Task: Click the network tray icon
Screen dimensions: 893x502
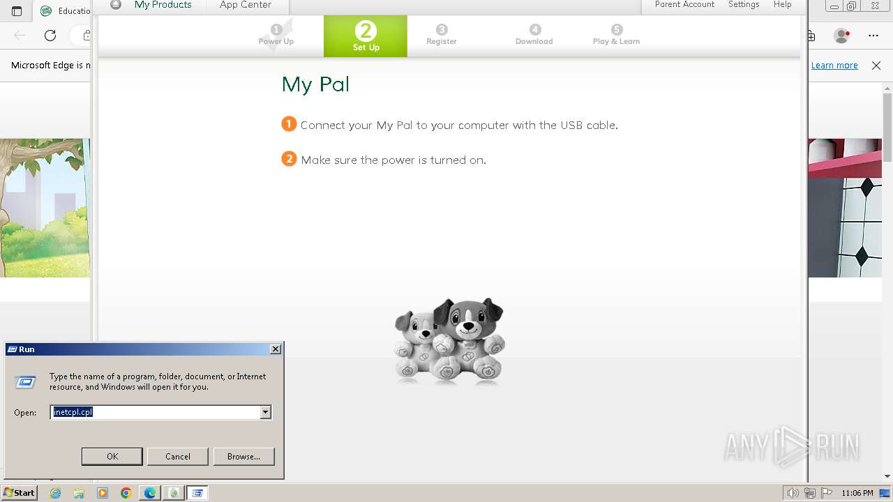Action: tap(810, 493)
